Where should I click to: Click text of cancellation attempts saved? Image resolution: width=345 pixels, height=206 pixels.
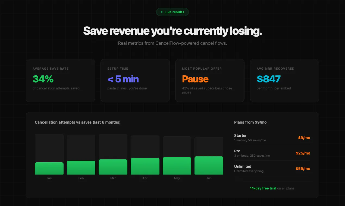(56, 88)
